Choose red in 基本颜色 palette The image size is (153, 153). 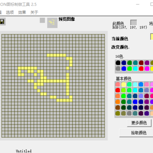[118, 90]
